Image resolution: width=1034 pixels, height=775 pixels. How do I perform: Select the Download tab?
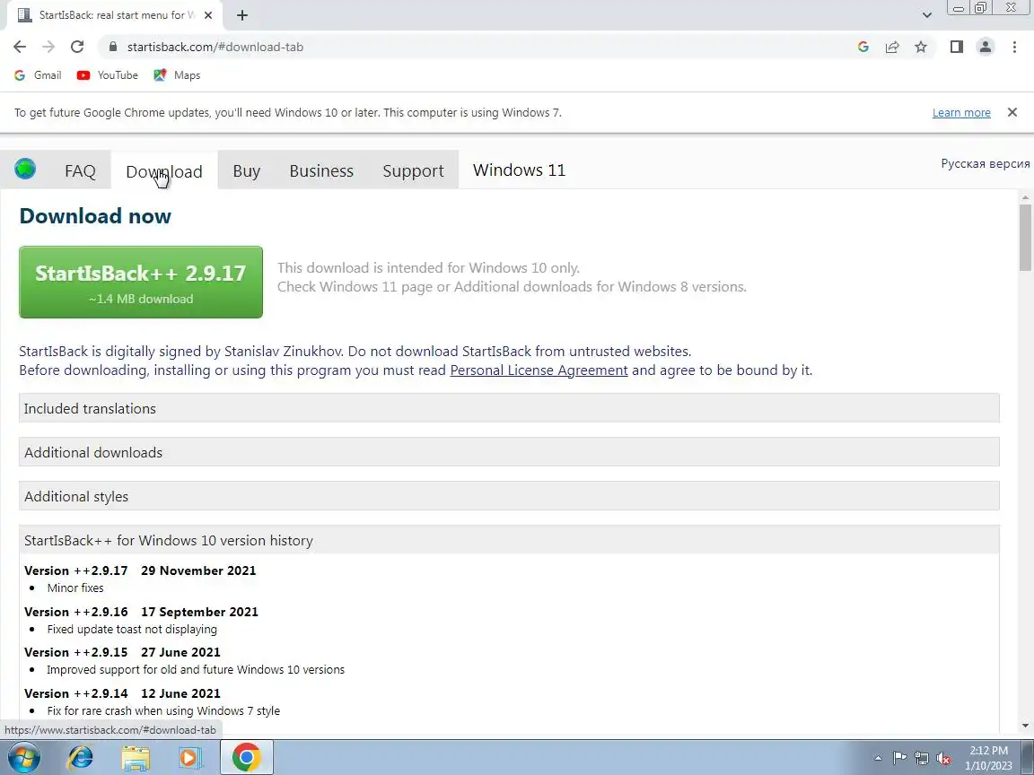coord(164,170)
